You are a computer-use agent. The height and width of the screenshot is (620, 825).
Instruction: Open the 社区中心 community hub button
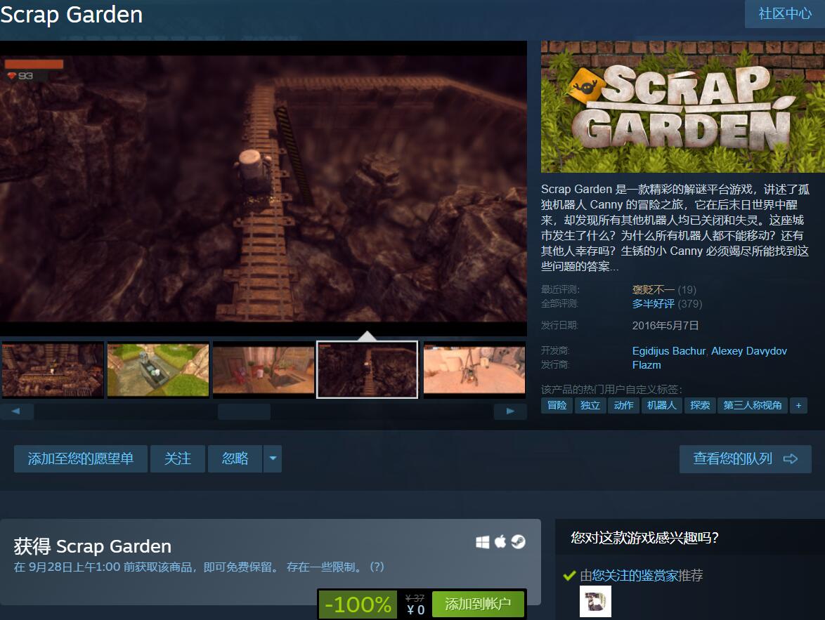point(784,13)
